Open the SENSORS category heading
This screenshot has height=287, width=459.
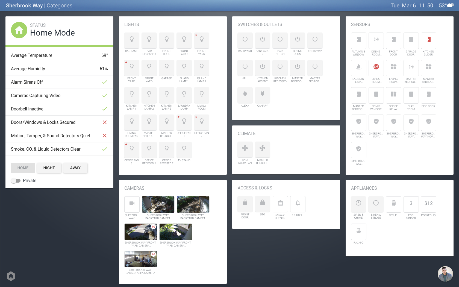click(x=361, y=24)
